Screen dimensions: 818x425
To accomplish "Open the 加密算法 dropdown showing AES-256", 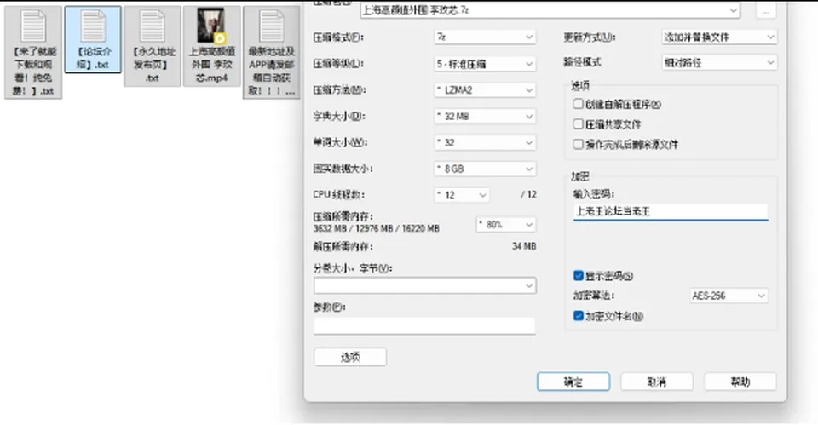I will click(x=729, y=296).
